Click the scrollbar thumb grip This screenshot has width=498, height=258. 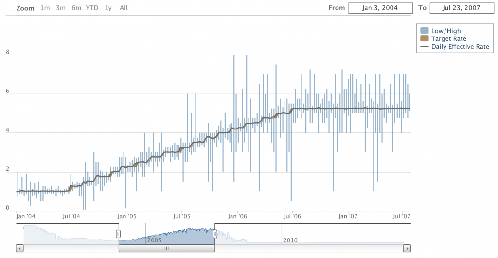coord(166,248)
